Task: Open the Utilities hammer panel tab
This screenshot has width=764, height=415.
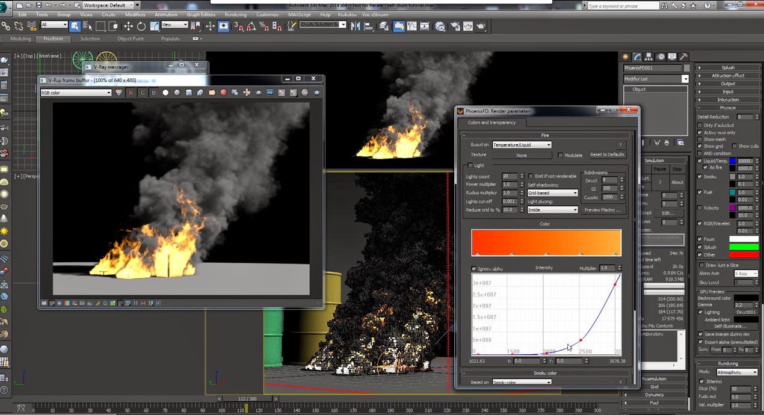Action: [683, 57]
